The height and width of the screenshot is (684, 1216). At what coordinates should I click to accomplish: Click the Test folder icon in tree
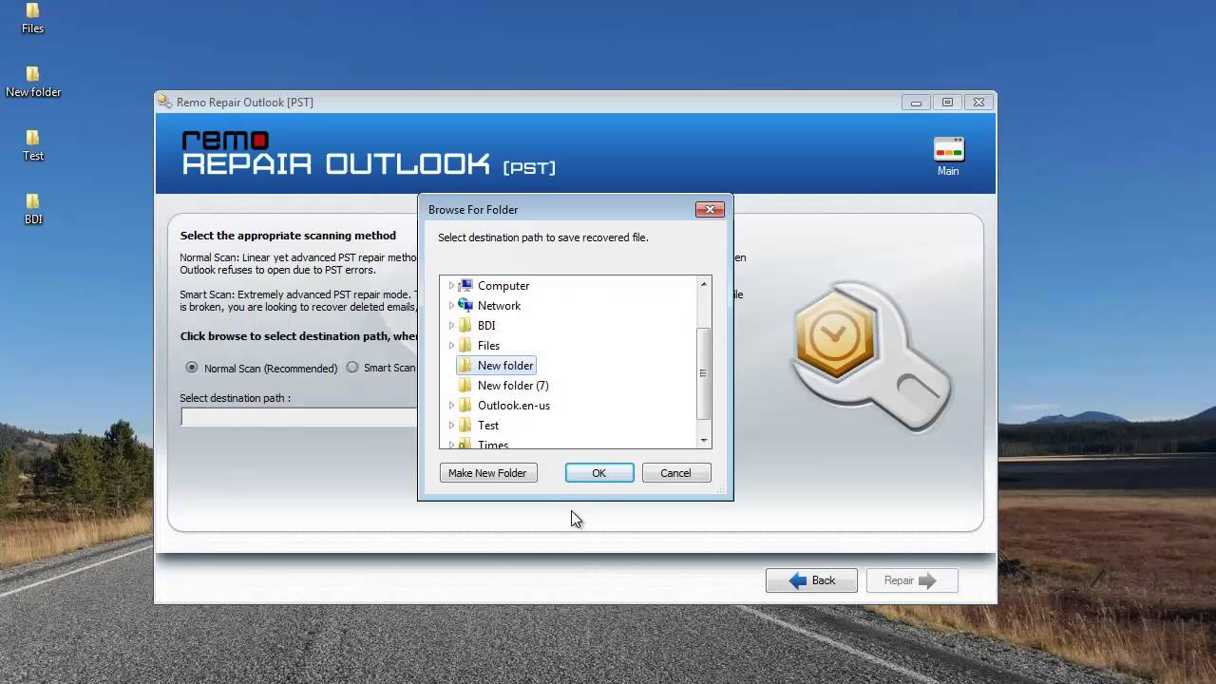(465, 425)
